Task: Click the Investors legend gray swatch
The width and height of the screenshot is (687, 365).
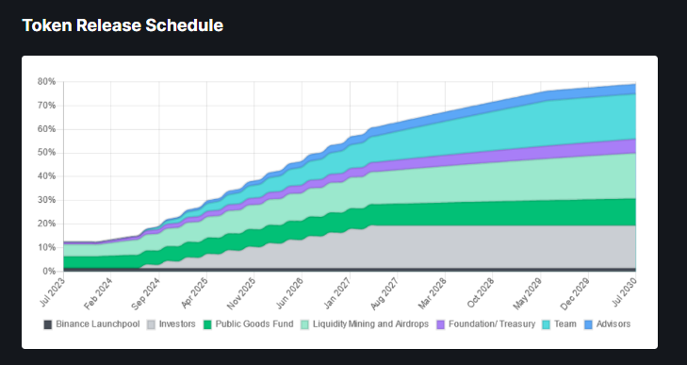Action: point(151,324)
